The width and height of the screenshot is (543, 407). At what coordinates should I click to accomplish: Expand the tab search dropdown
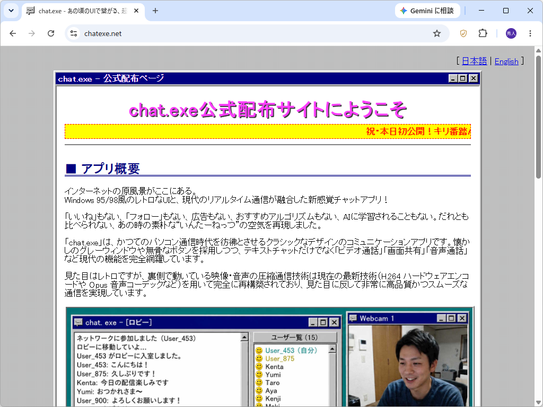click(11, 11)
